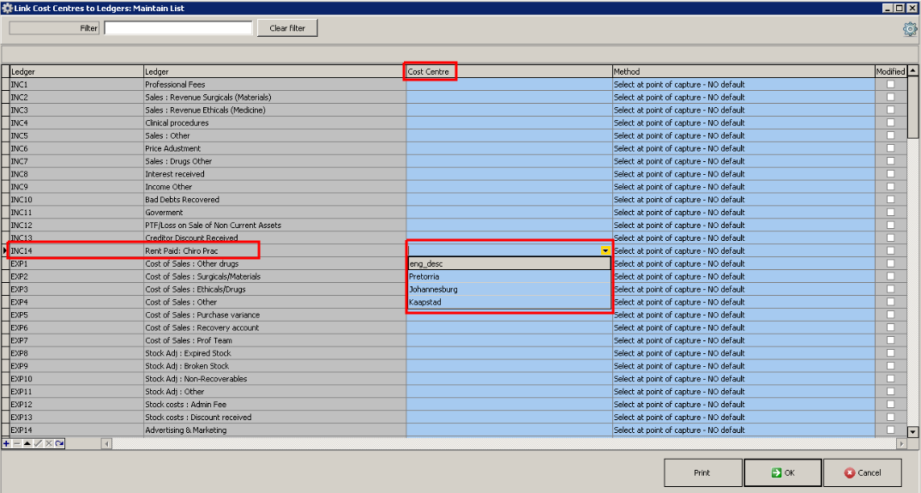Click the X cancel-edit icon in navigator
The image size is (921, 493).
(x=49, y=443)
